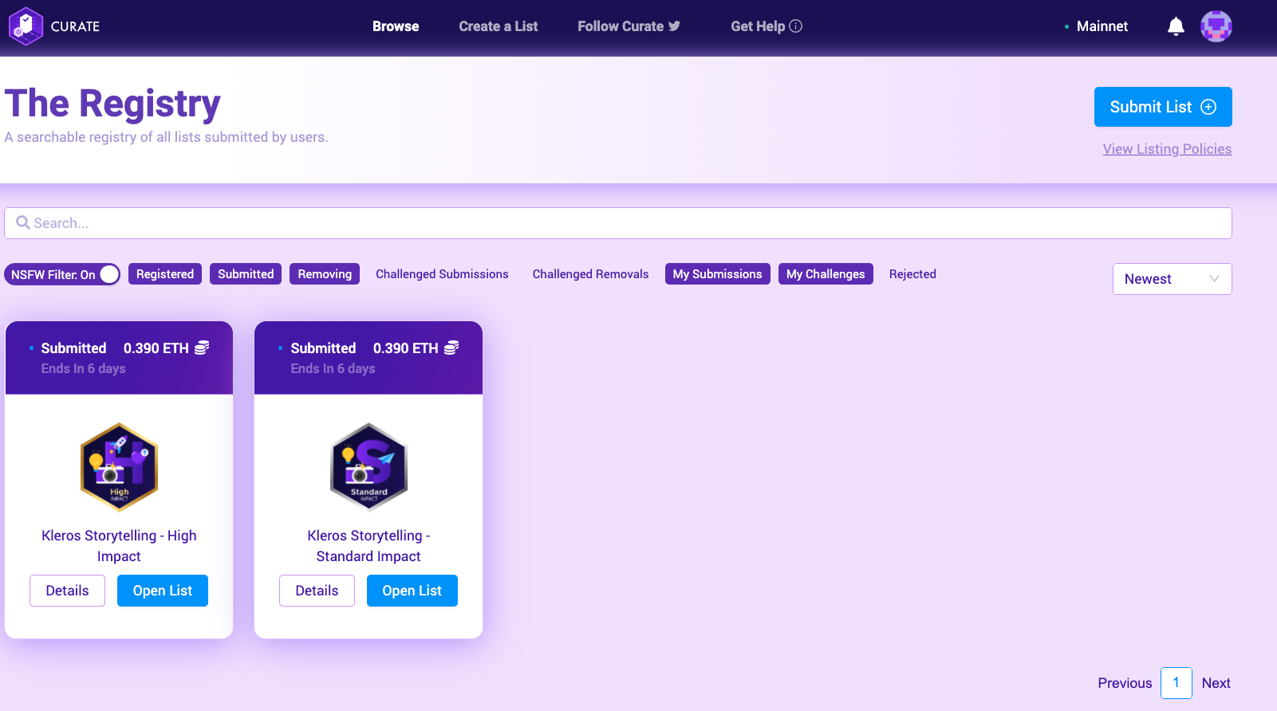This screenshot has width=1277, height=711.
Task: Click Kleros Storytelling - High Impact title
Action: (x=119, y=546)
